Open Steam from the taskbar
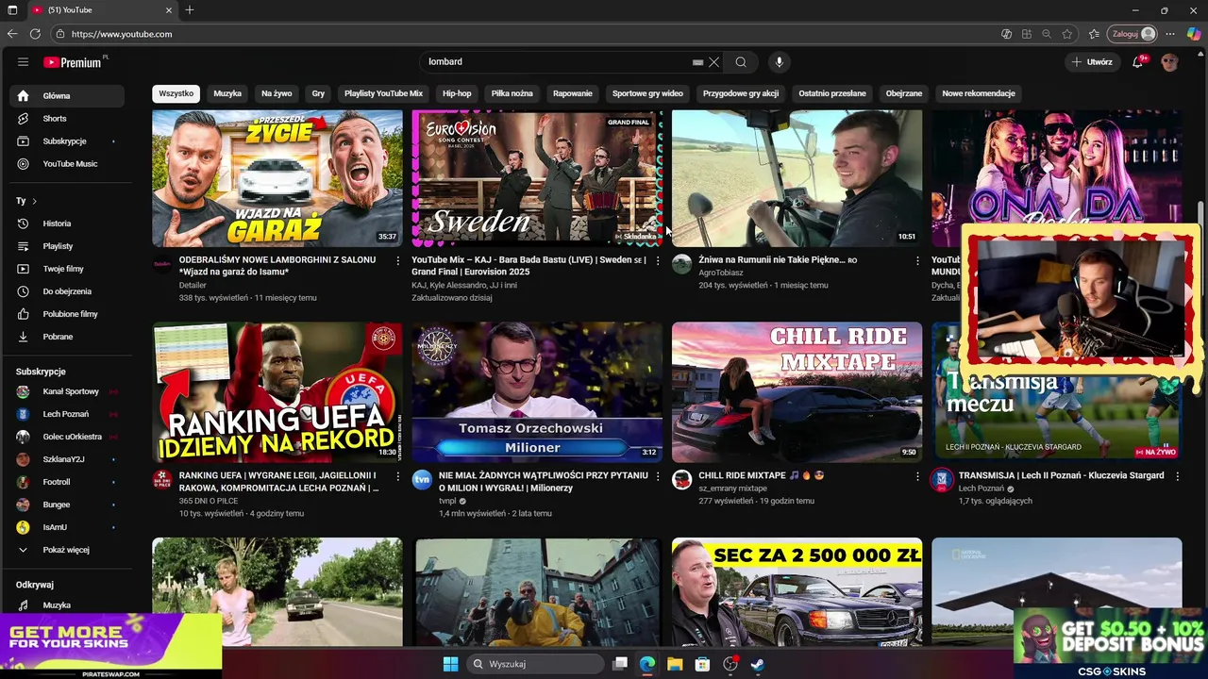The width and height of the screenshot is (1208, 679). pos(757,664)
